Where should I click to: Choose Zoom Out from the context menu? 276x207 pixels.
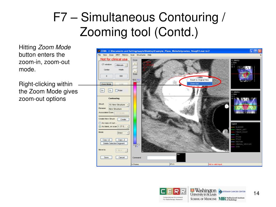pyautogui.click(x=199, y=84)
